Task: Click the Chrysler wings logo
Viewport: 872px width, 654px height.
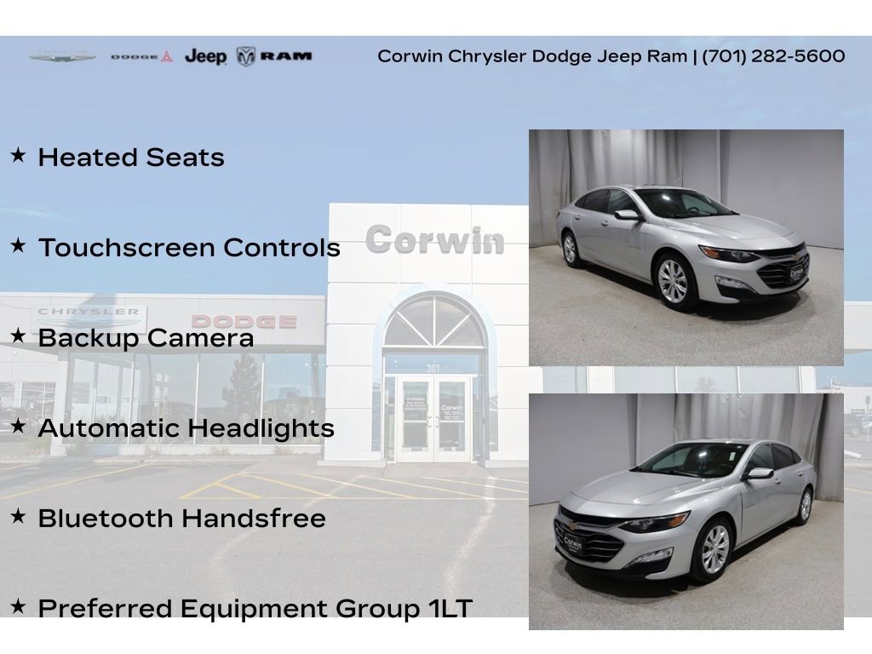Action: pyautogui.click(x=62, y=56)
